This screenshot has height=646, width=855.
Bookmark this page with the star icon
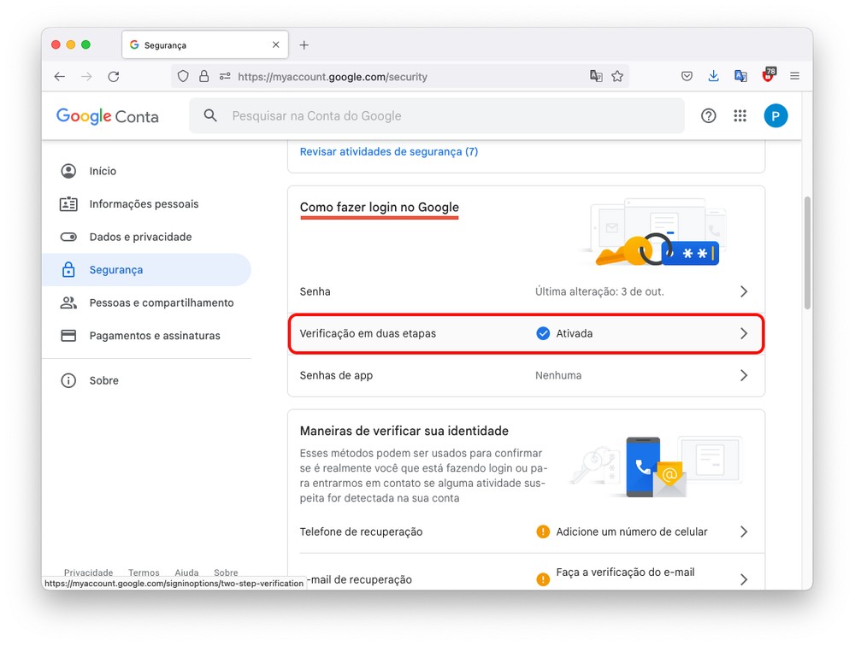617,76
